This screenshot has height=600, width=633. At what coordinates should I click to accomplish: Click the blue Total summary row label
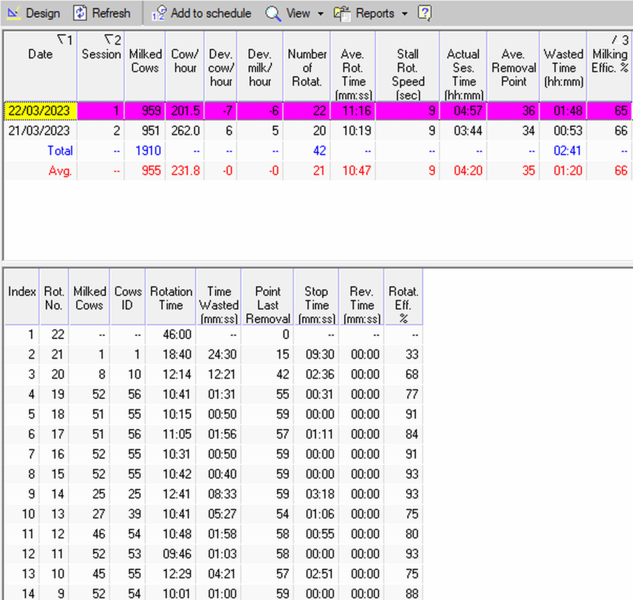59,150
